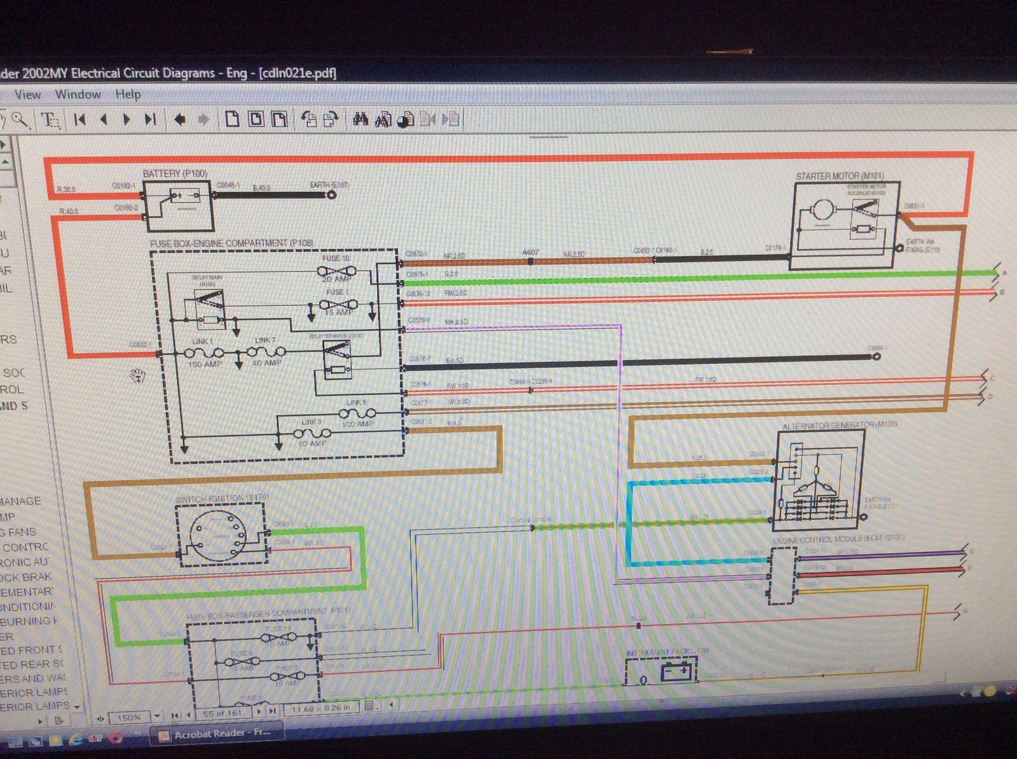Select the 'MANAGE' bookmark entry

[x=21, y=501]
